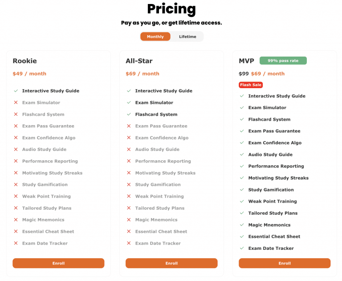The image size is (342, 281).
Task: Click the MVP $69 / month price
Action: [268, 73]
